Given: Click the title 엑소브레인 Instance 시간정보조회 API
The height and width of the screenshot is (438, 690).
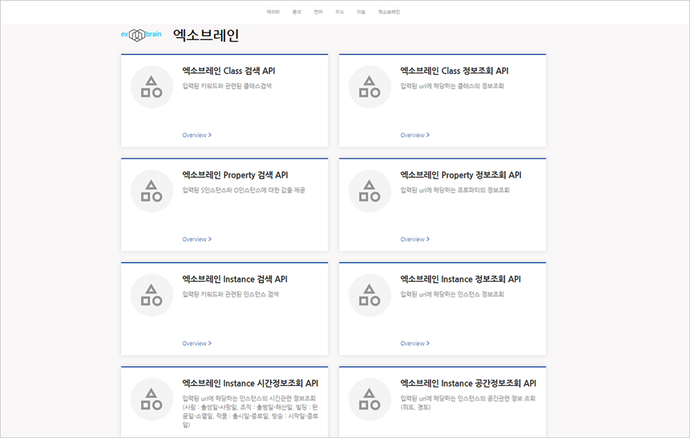Looking at the screenshot, I should tap(250, 383).
